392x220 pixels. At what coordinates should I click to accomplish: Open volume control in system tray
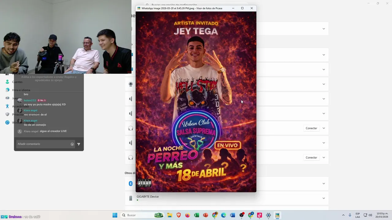[x=370, y=215]
